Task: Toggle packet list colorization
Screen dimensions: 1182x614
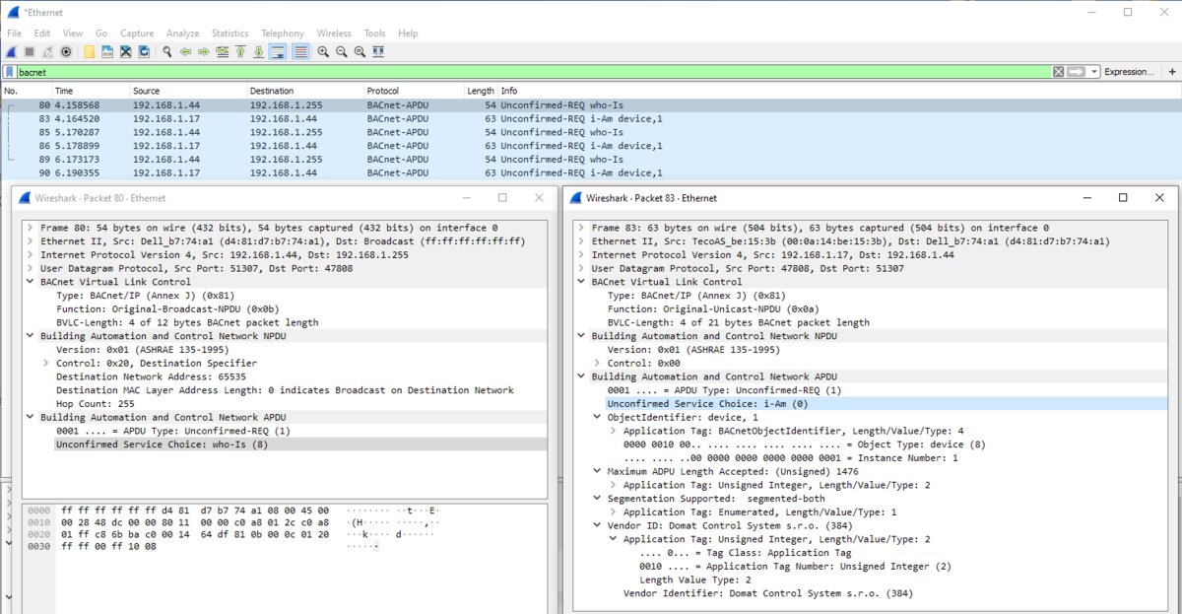Action: pos(300,52)
